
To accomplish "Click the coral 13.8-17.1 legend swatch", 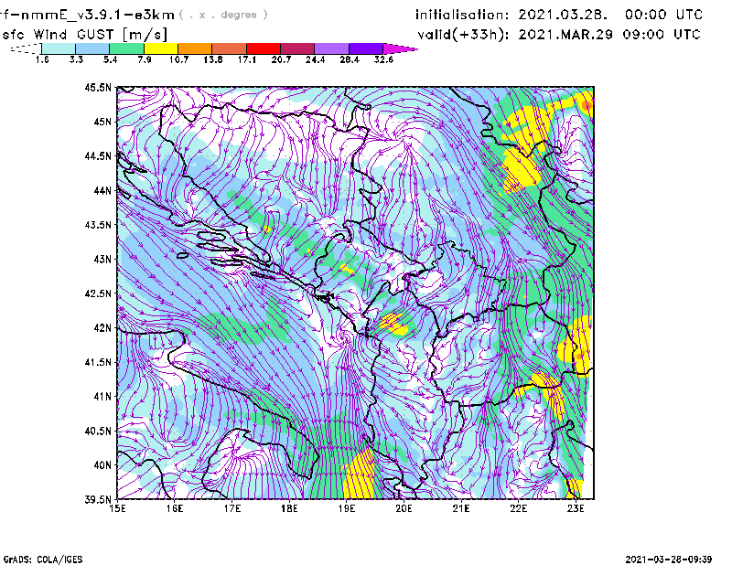I will [x=230, y=48].
